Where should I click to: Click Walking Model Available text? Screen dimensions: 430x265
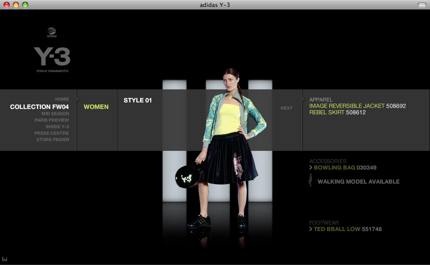pyautogui.click(x=358, y=182)
